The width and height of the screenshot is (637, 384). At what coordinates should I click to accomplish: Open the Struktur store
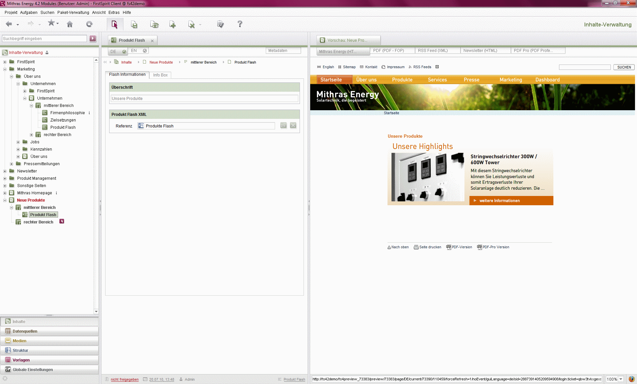tap(49, 350)
